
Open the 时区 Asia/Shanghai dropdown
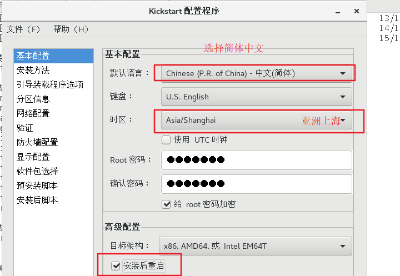(256, 120)
